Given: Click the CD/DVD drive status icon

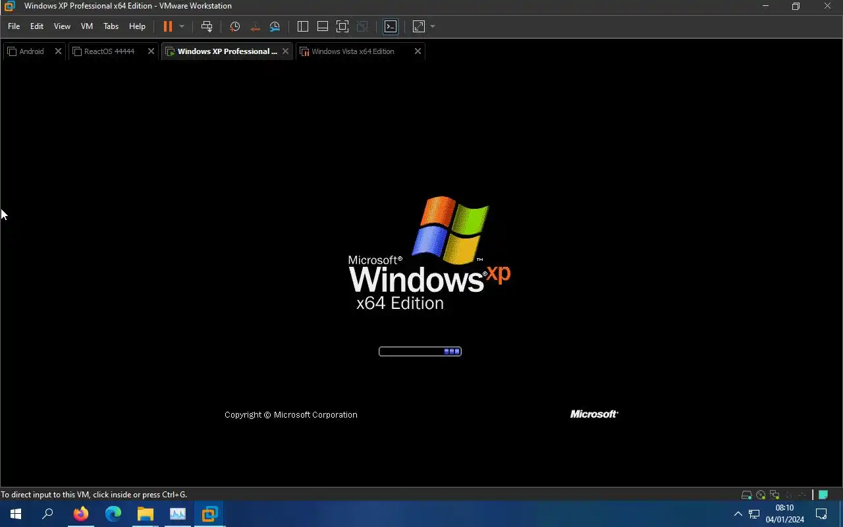Looking at the screenshot, I should (761, 495).
